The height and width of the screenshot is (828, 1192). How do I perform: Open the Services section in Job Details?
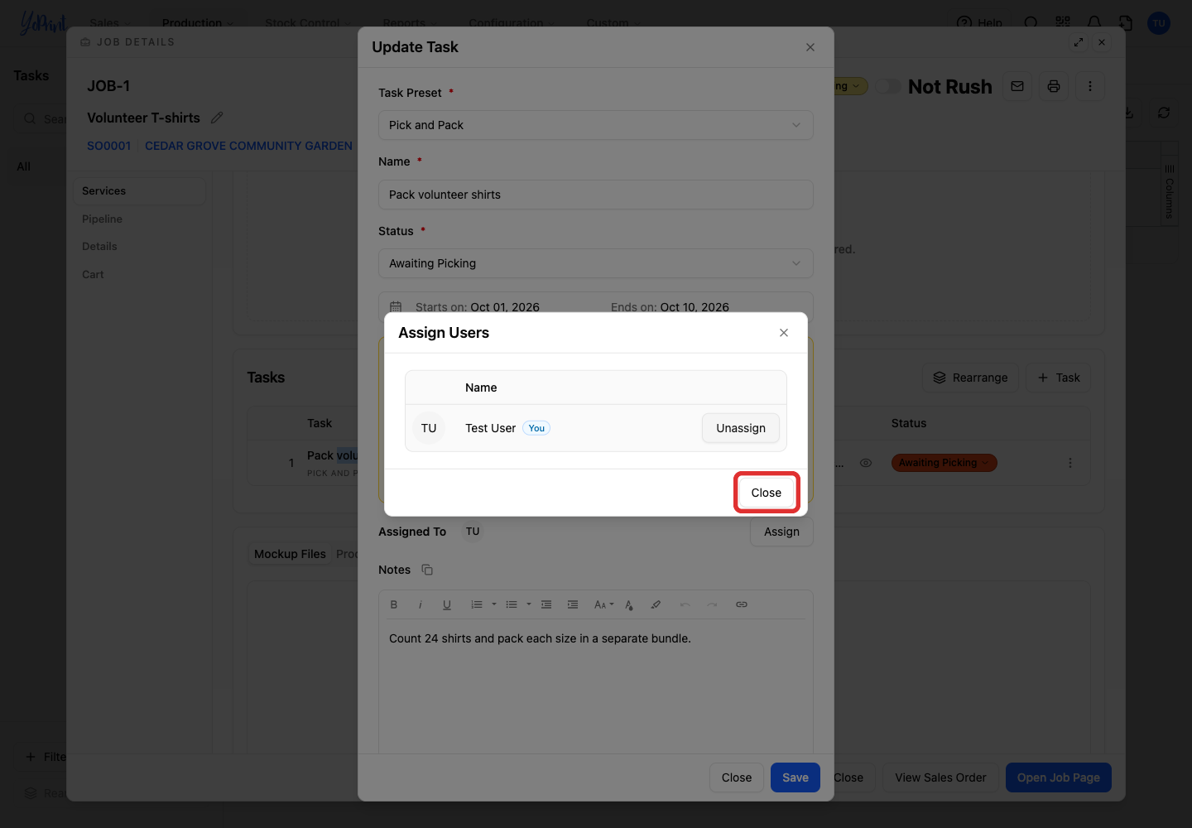[139, 191]
